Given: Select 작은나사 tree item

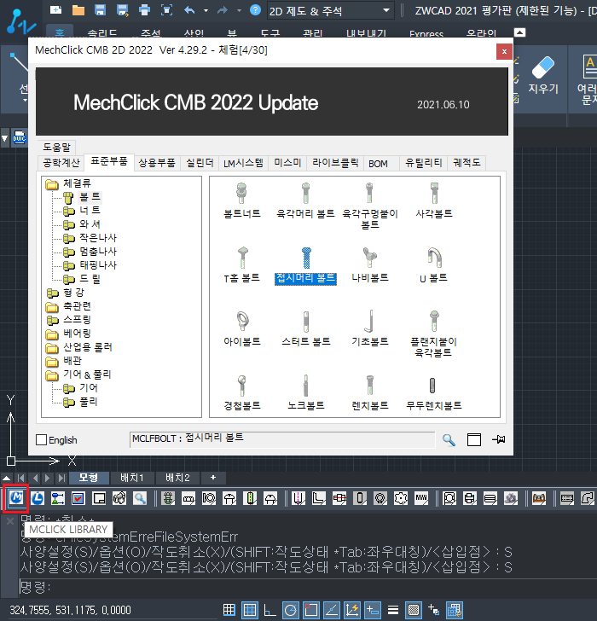Looking at the screenshot, I should point(98,238).
